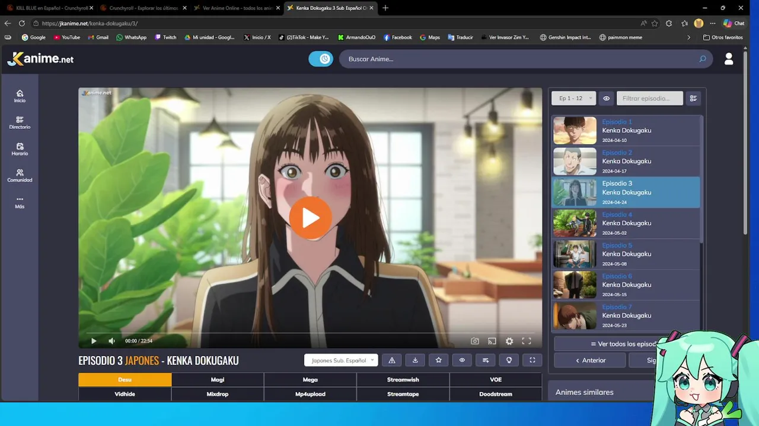Click the Episodio 6 thumbnail

575,285
